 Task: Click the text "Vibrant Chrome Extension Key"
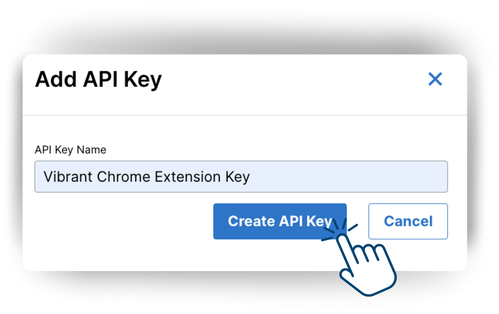147,177
